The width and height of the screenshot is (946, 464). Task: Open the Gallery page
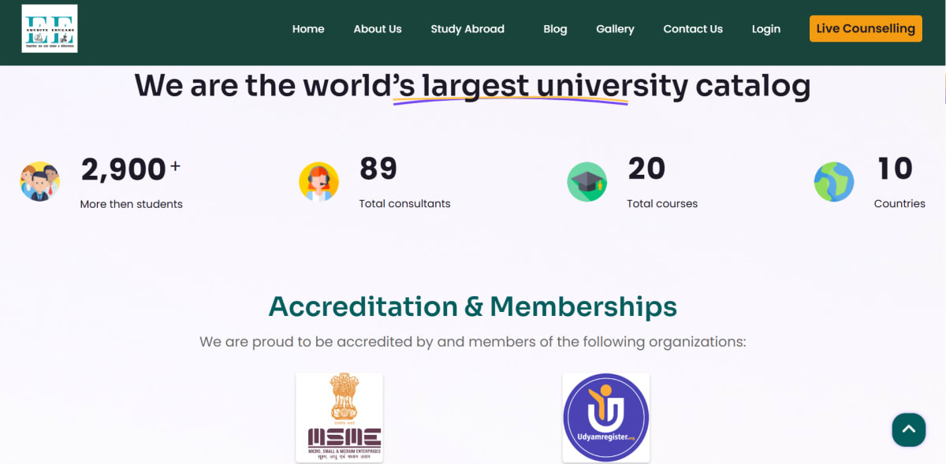pos(615,28)
